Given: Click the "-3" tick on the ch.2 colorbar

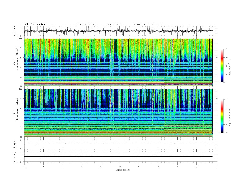Looking at the screenshot, I should click(x=226, y=100).
